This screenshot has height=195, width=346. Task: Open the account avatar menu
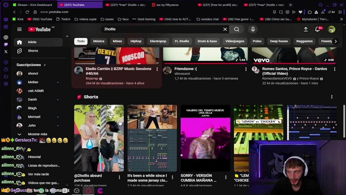pos(331,29)
